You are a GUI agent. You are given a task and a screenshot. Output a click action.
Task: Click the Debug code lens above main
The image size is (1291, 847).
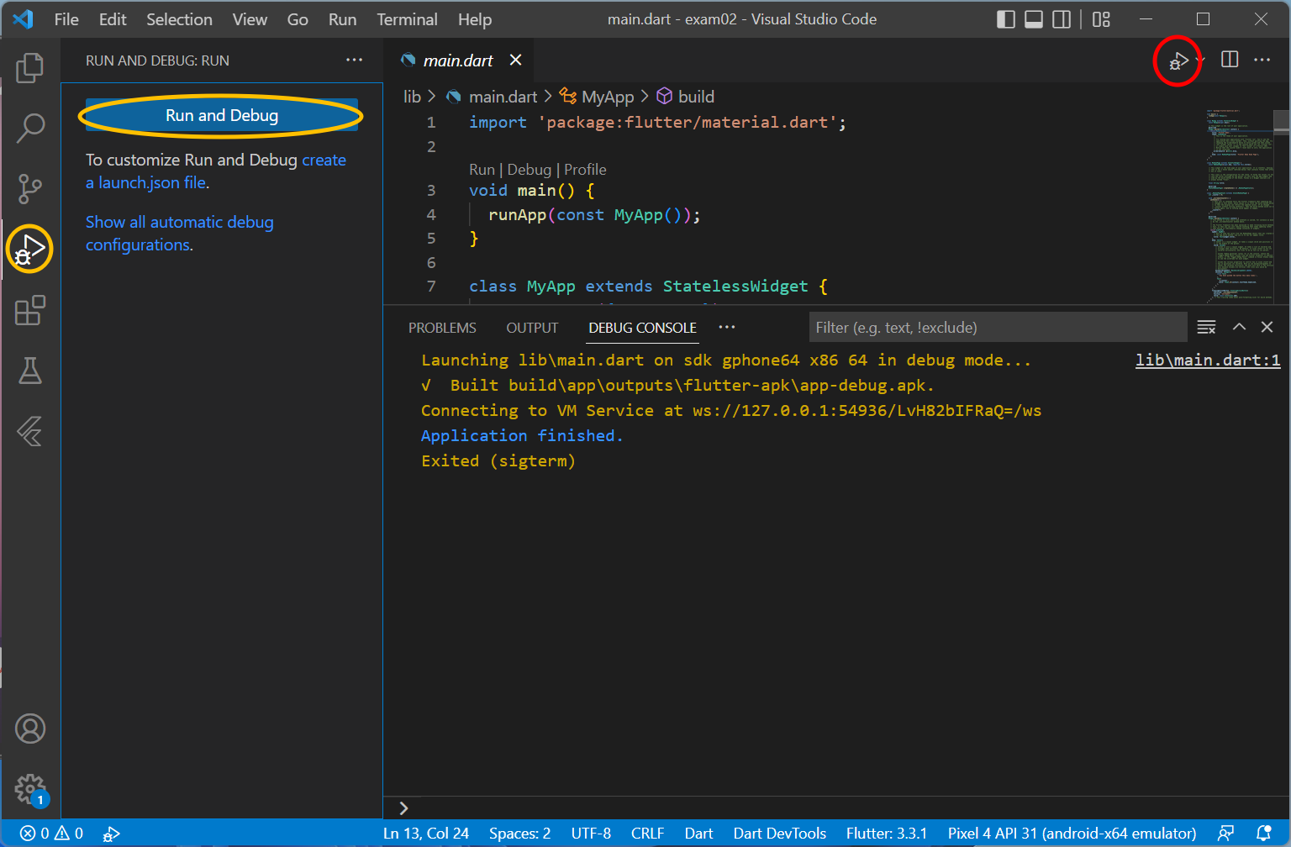[x=530, y=170]
